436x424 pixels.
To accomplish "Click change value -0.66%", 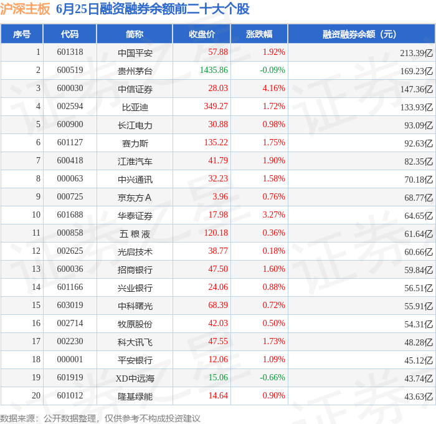I will 273,378.
